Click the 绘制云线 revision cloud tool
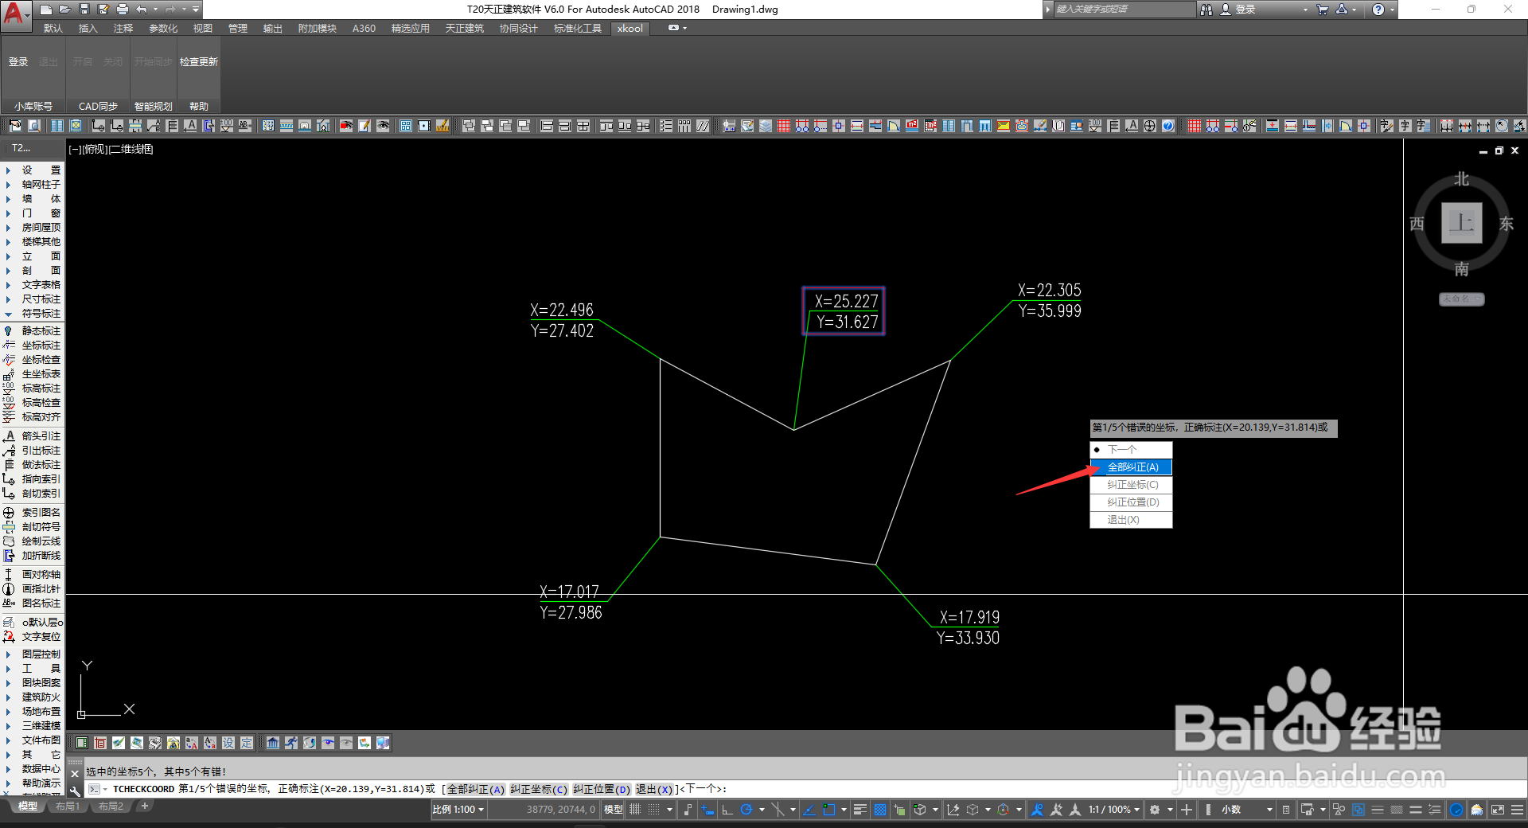The image size is (1528, 828). coord(33,541)
